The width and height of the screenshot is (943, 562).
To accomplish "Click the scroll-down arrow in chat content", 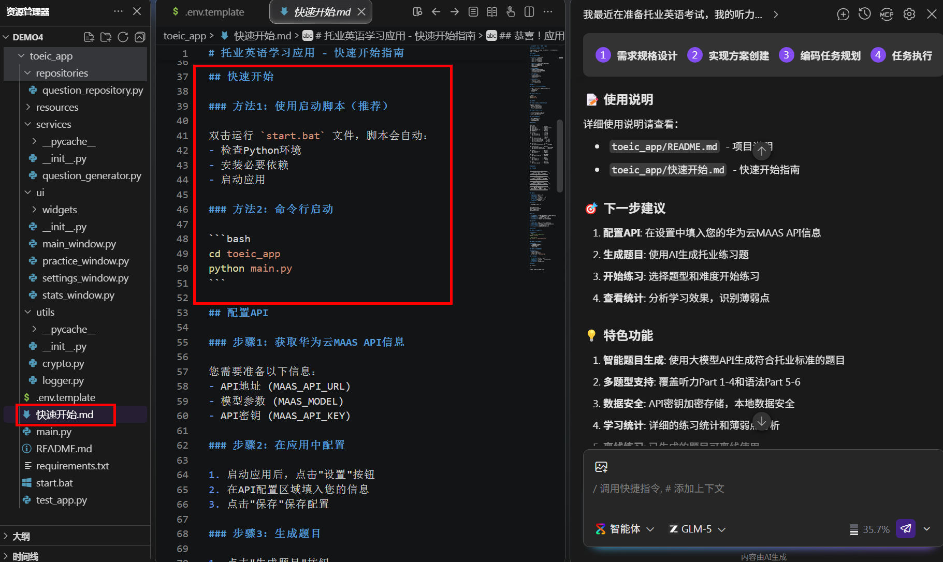I will 762,421.
